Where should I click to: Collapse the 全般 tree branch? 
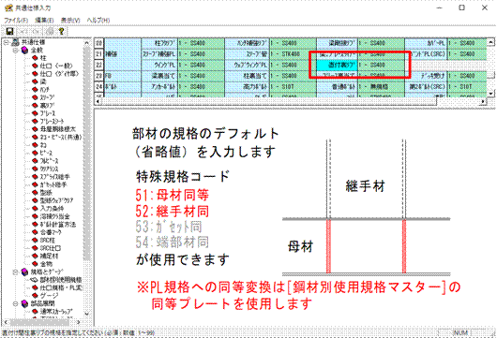coord(15,51)
